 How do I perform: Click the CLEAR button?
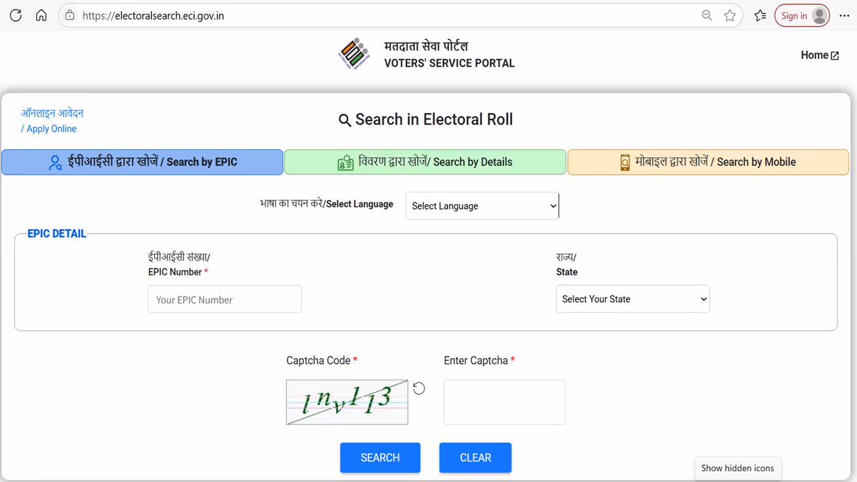coord(475,457)
